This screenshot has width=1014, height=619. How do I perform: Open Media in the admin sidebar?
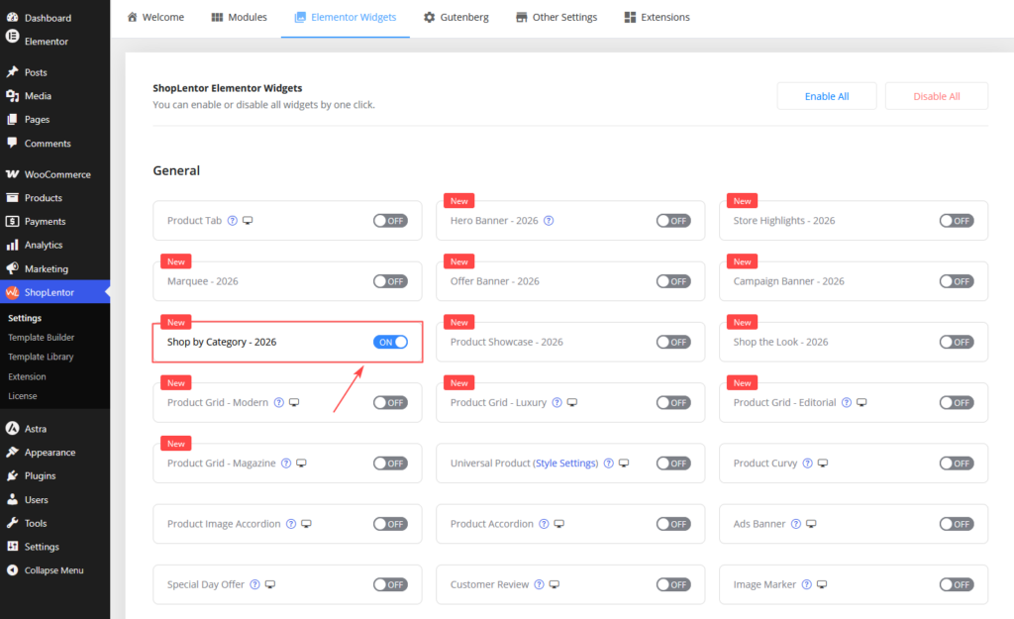click(55, 96)
